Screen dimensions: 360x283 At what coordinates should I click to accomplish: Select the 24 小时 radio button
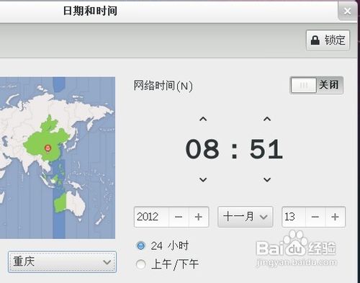pos(140,246)
